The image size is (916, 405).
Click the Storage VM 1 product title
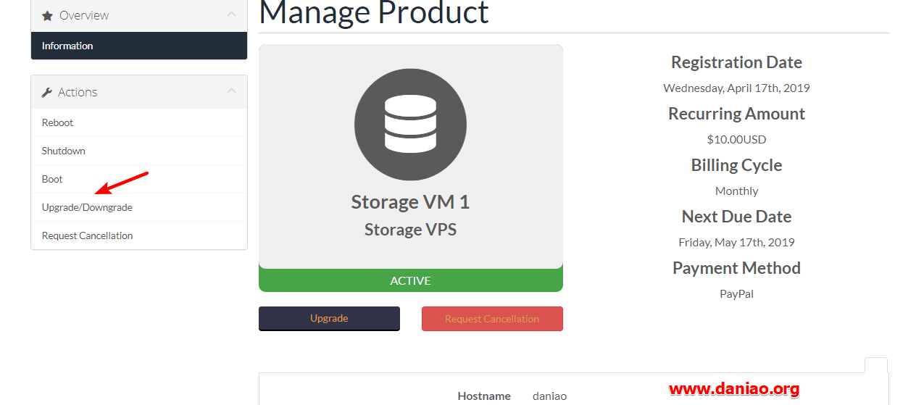click(x=410, y=201)
